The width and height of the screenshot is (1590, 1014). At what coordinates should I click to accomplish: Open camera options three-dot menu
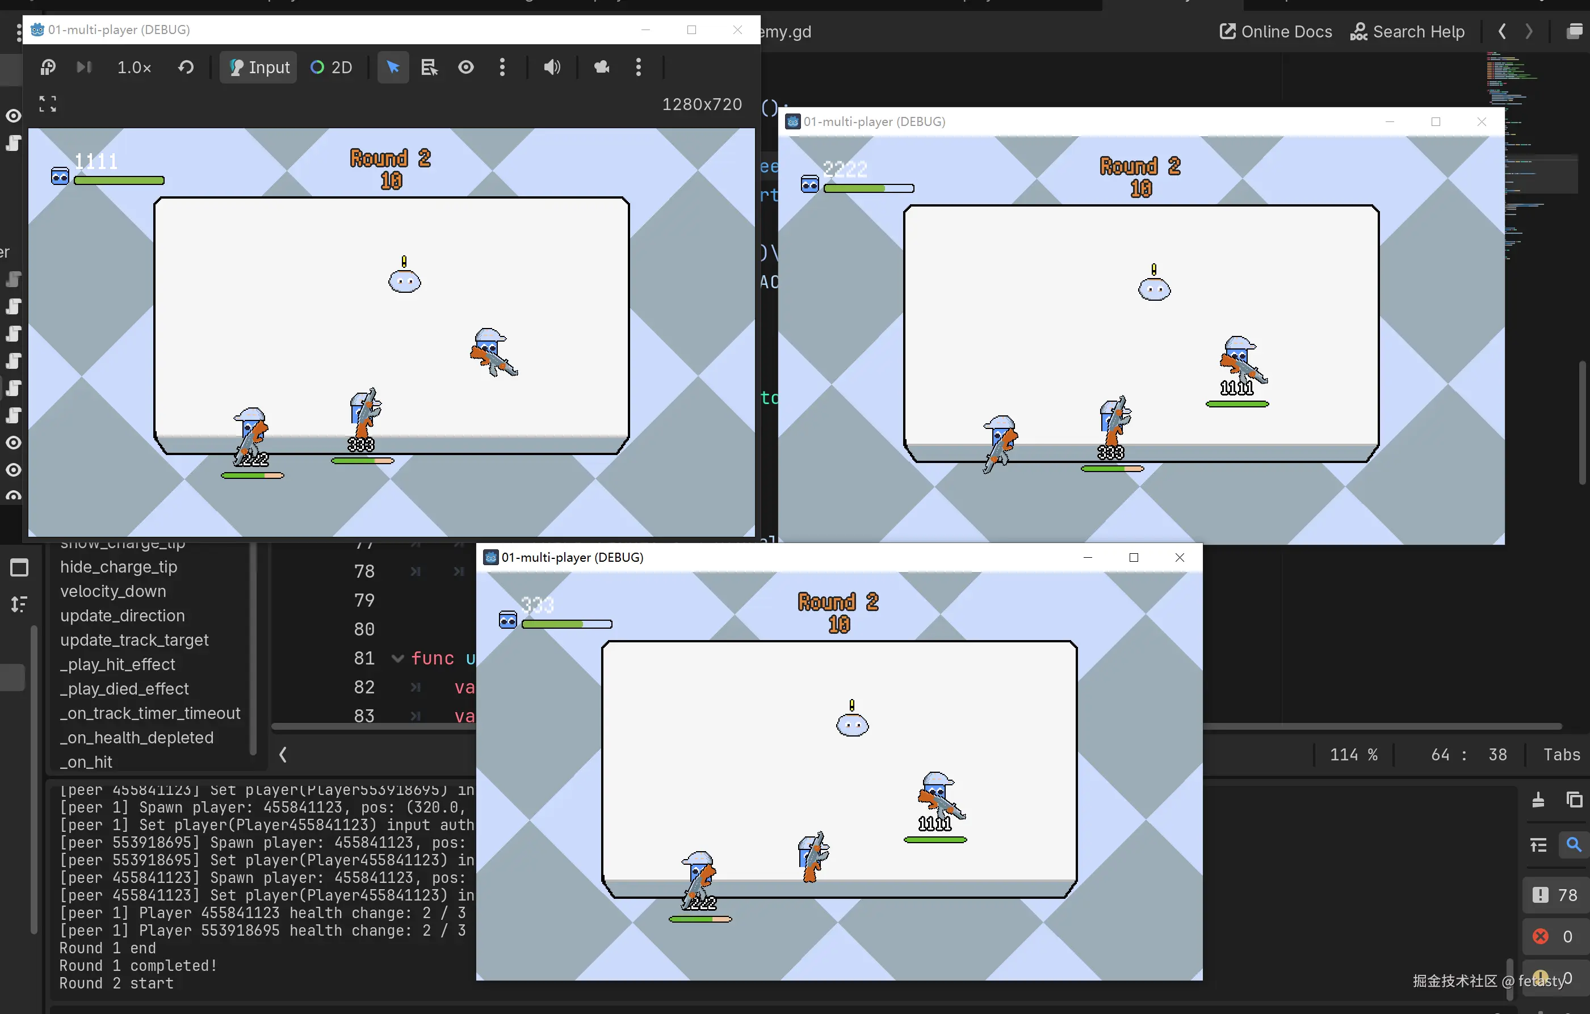point(639,68)
